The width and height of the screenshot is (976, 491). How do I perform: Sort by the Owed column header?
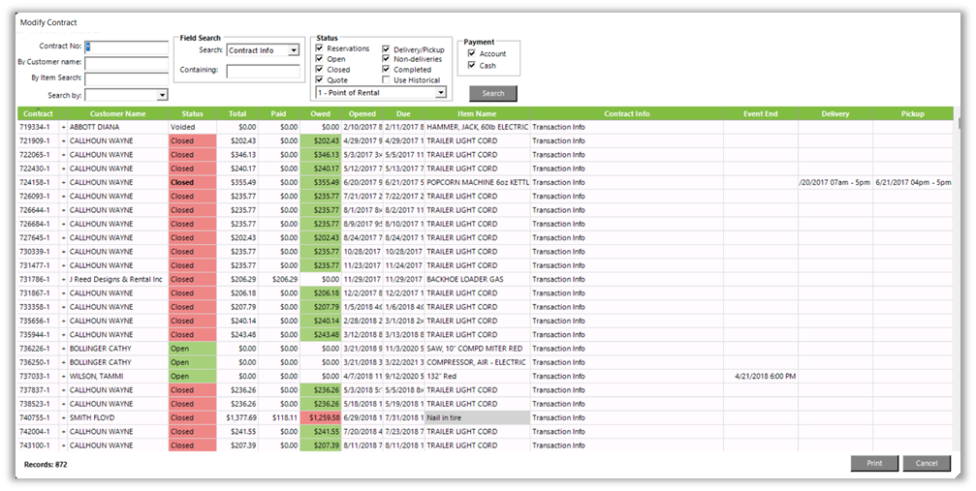pos(321,113)
